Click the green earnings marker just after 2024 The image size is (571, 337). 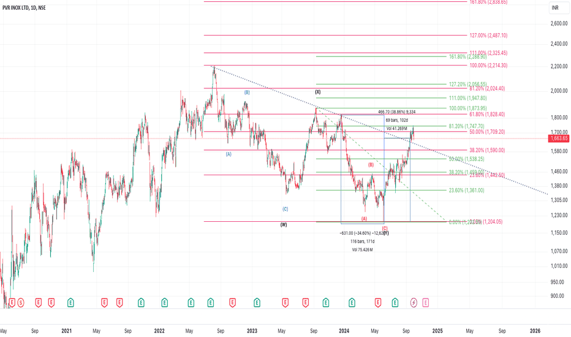click(352, 303)
